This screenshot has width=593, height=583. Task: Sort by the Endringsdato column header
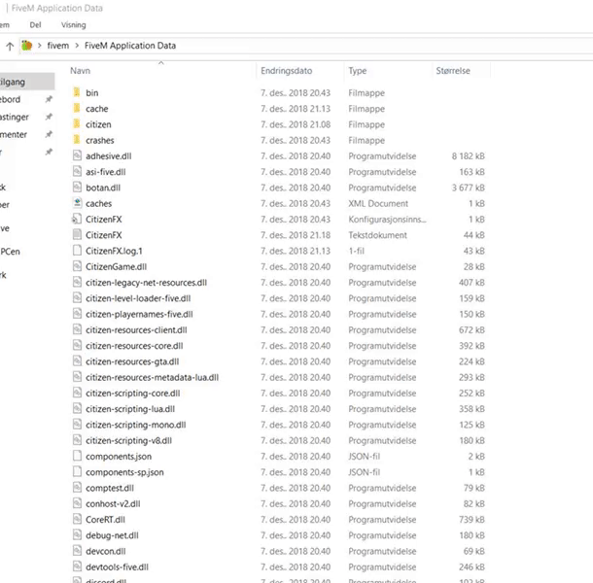pos(286,71)
